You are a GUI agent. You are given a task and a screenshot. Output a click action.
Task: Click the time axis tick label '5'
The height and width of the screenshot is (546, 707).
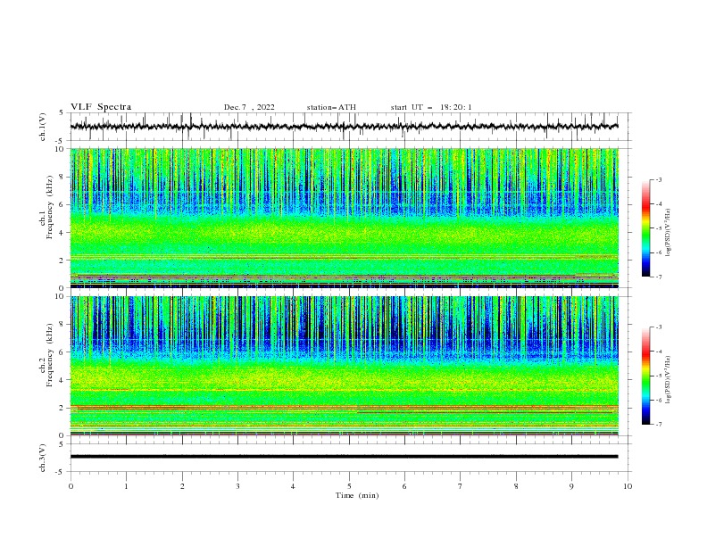pos(349,486)
